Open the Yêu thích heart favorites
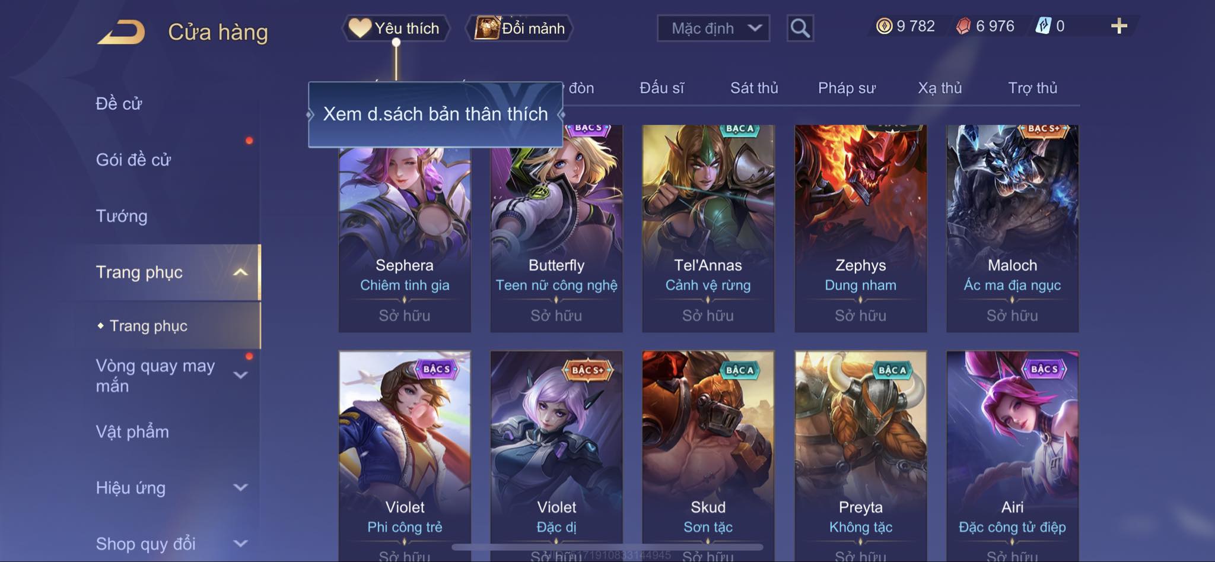 click(x=395, y=28)
